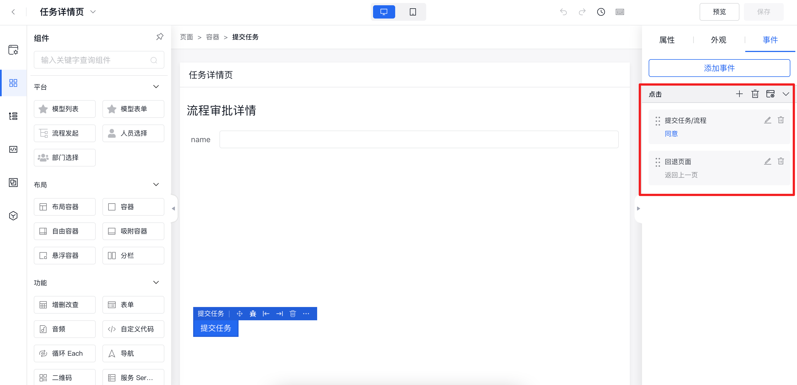Image resolution: width=797 pixels, height=385 pixels.
Task: Click the 提交任务 button on canvas
Action: pyautogui.click(x=216, y=328)
